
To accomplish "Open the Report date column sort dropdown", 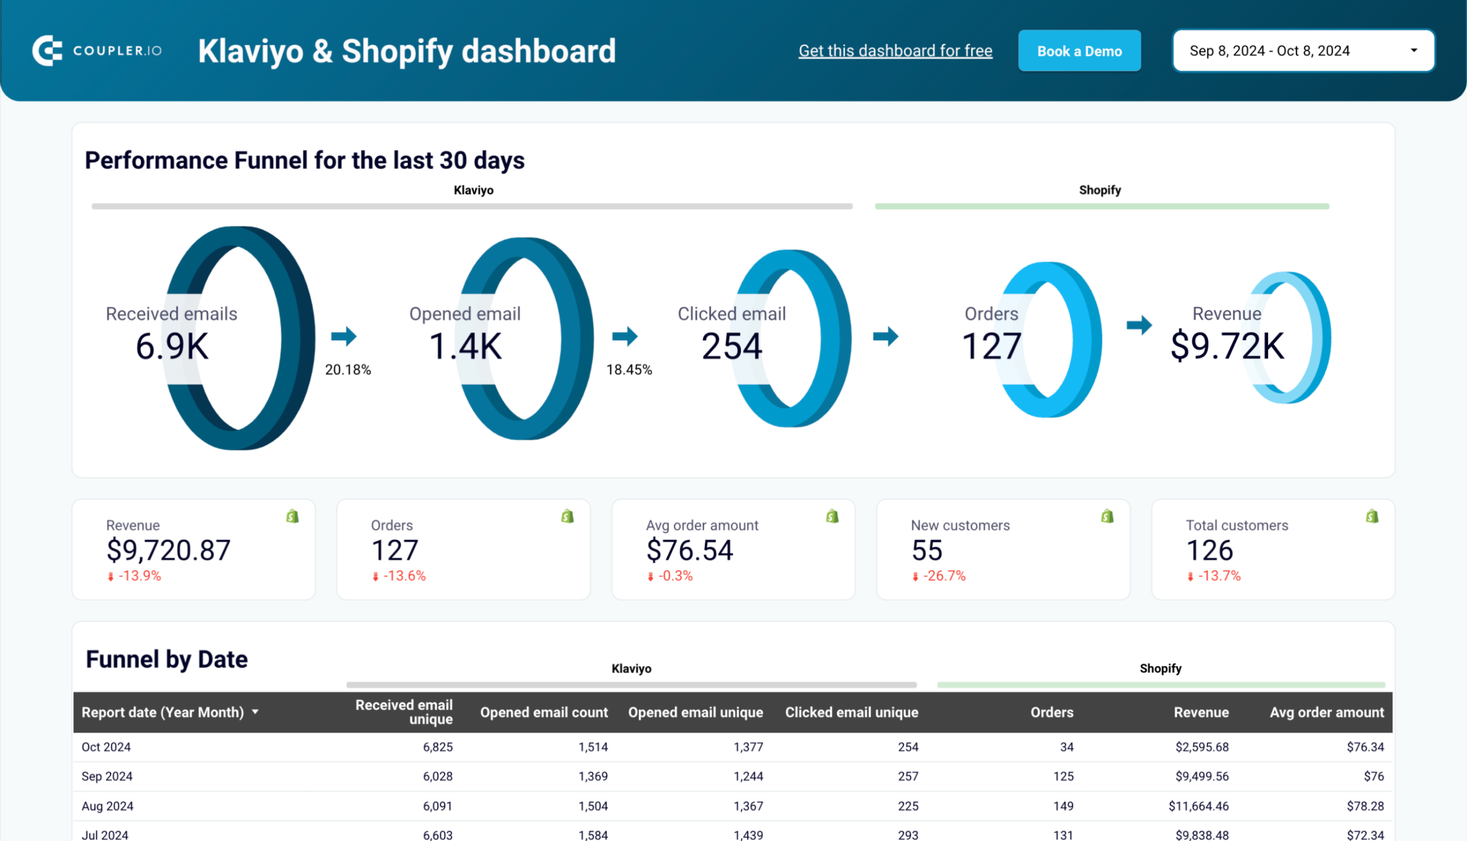I will tap(256, 712).
